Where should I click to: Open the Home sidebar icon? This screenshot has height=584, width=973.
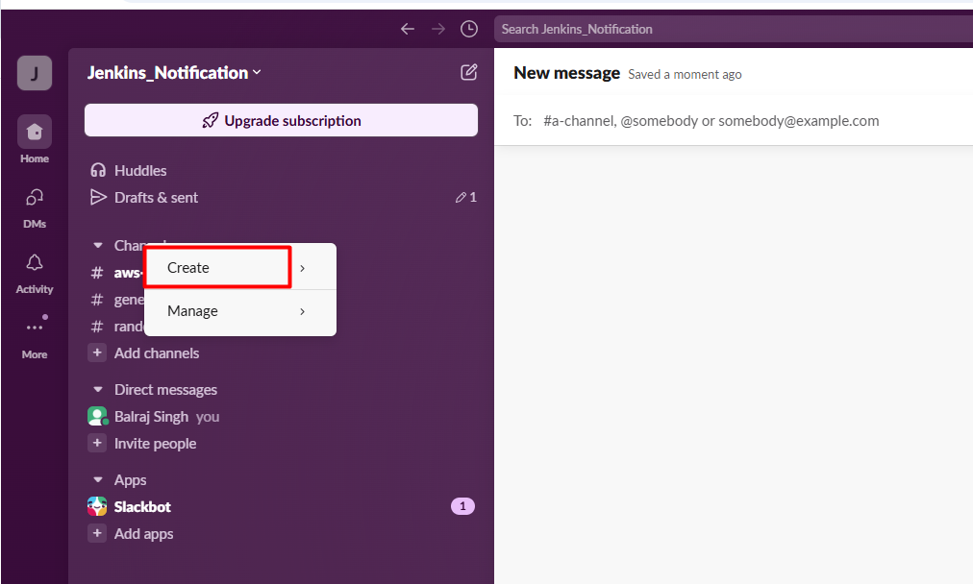click(x=34, y=132)
